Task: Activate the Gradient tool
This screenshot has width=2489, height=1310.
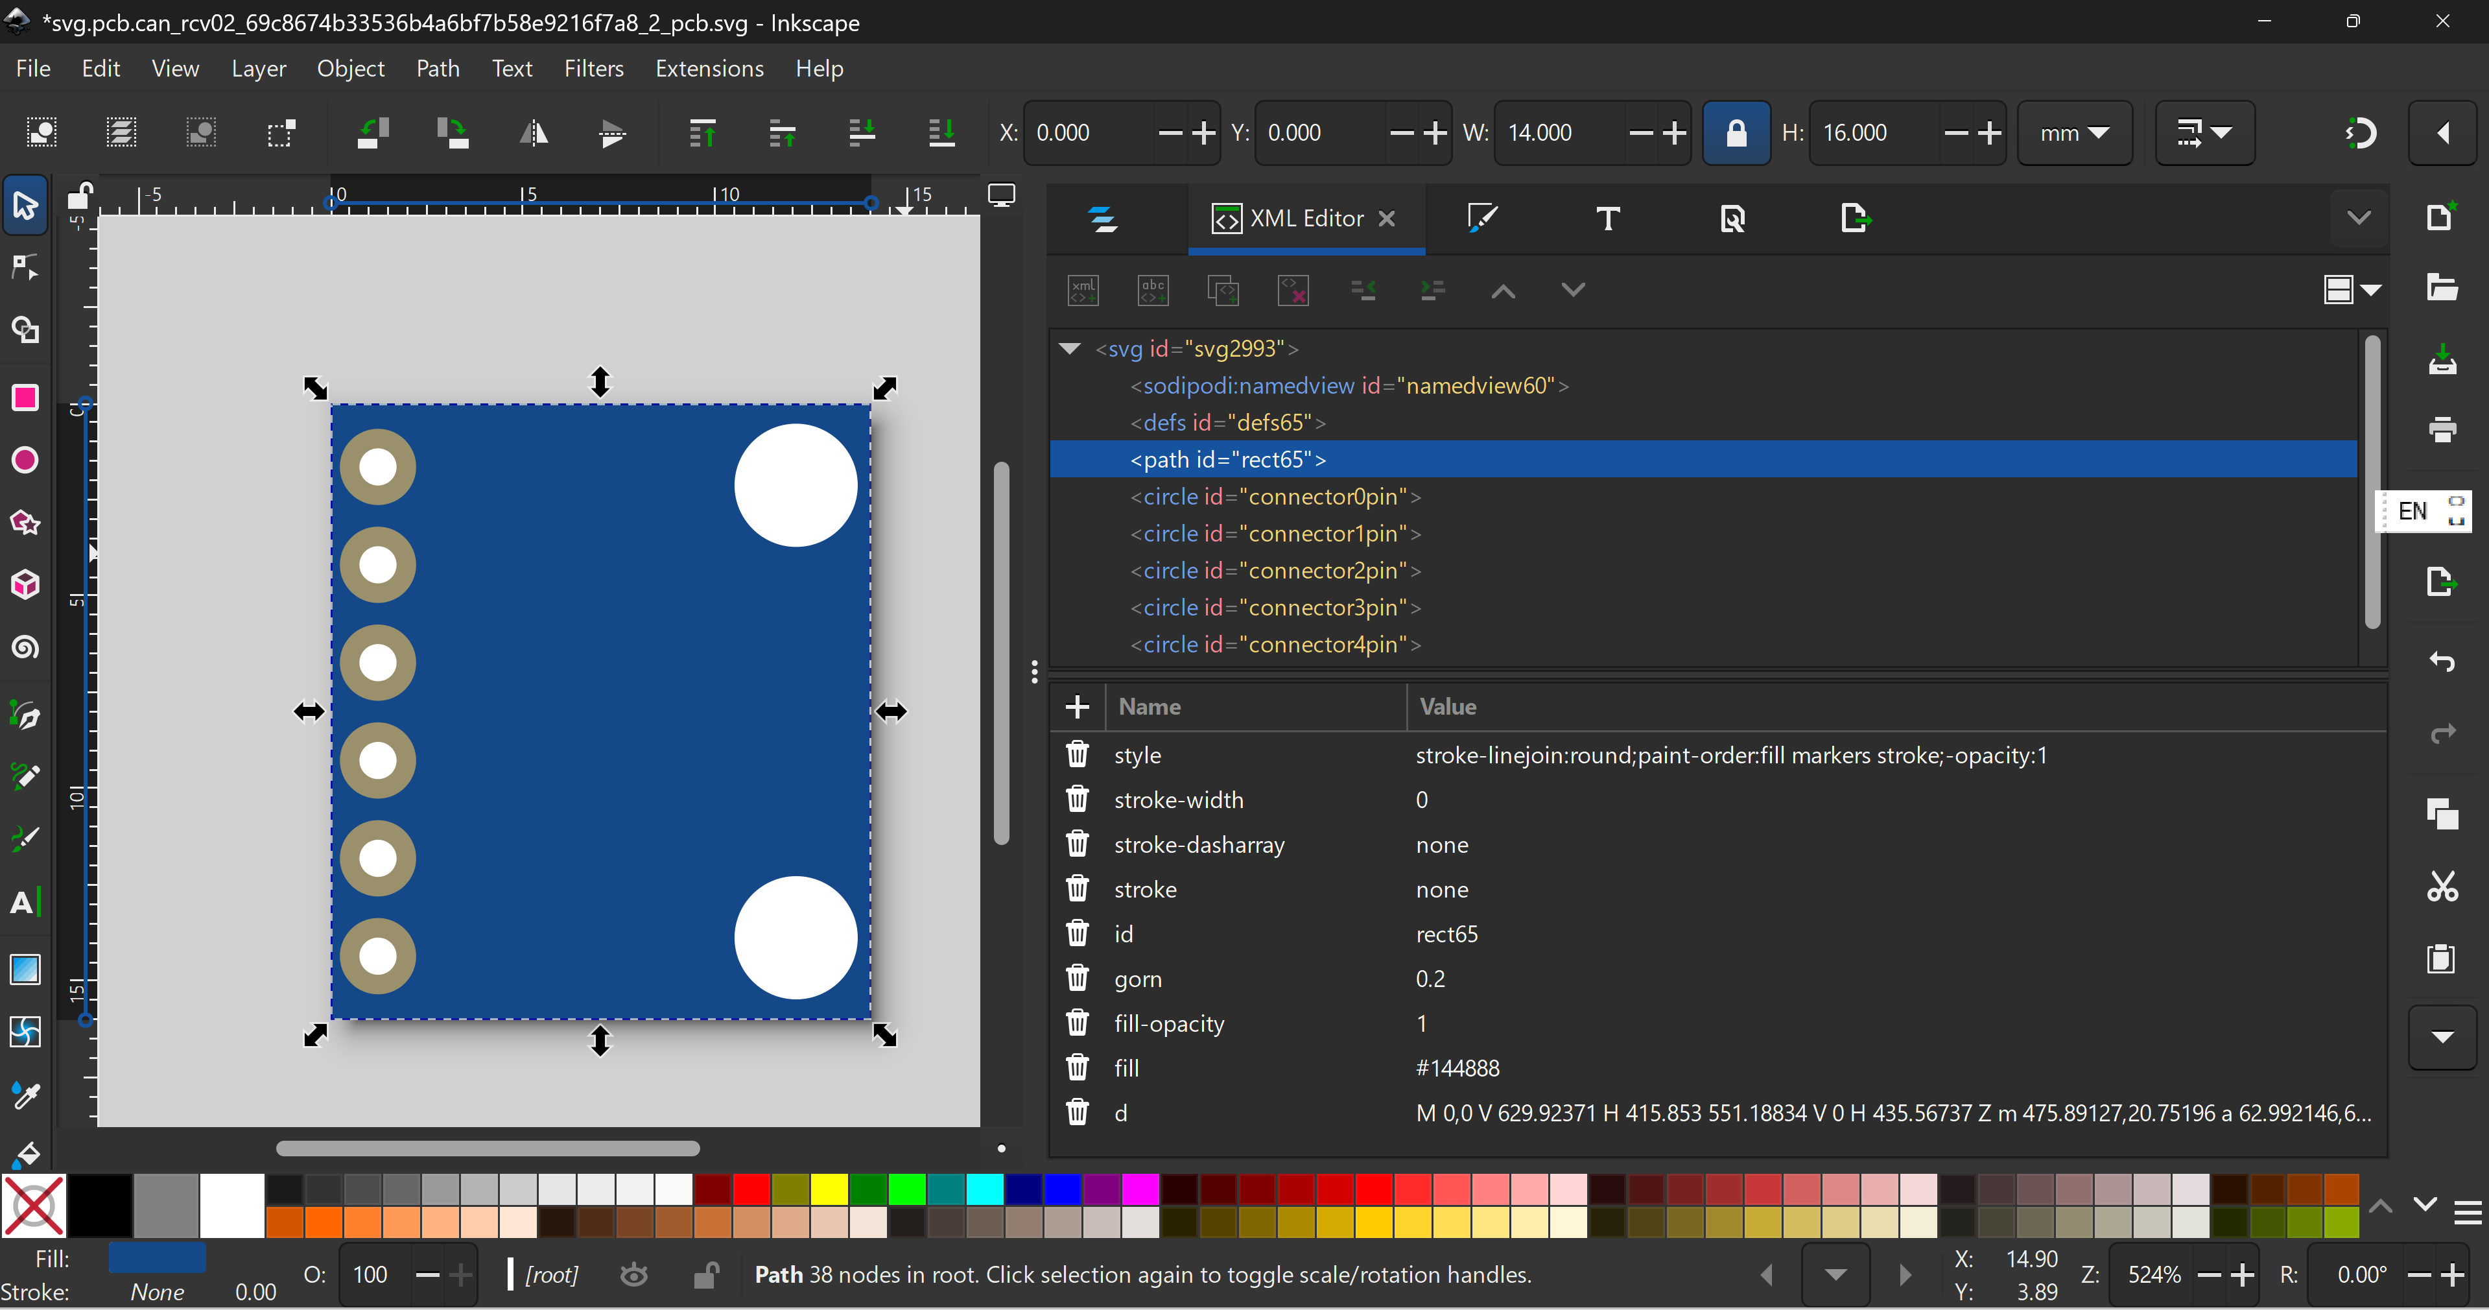Action: click(x=25, y=969)
